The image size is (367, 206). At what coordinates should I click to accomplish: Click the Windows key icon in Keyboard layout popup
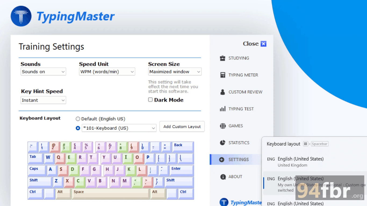pyautogui.click(x=305, y=144)
